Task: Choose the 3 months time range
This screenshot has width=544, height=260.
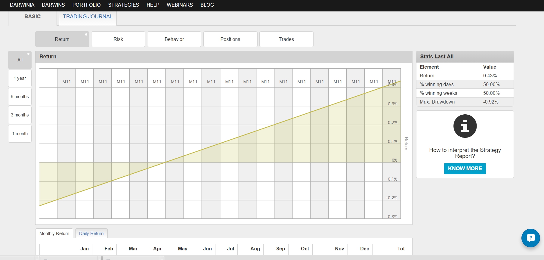Action: click(x=20, y=115)
